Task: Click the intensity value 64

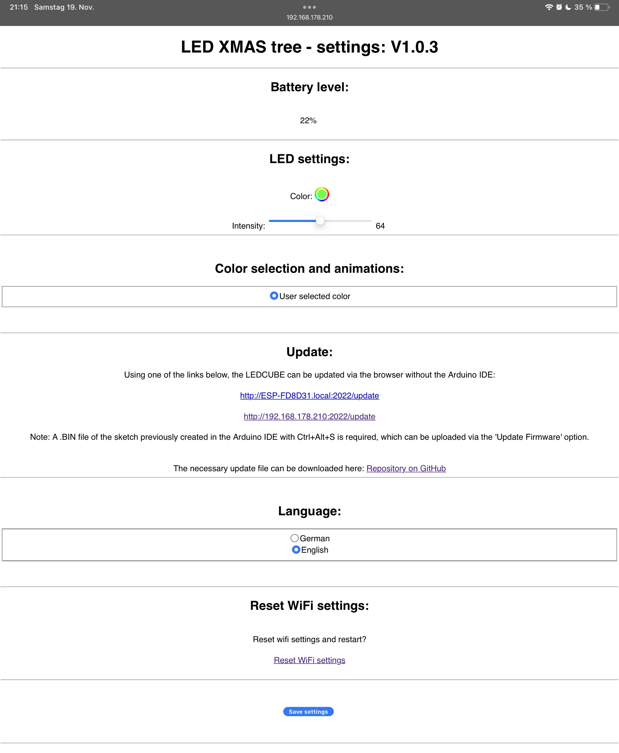Action: (x=380, y=226)
